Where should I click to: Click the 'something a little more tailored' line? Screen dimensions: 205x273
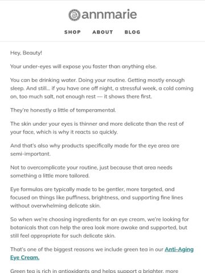point(50,176)
